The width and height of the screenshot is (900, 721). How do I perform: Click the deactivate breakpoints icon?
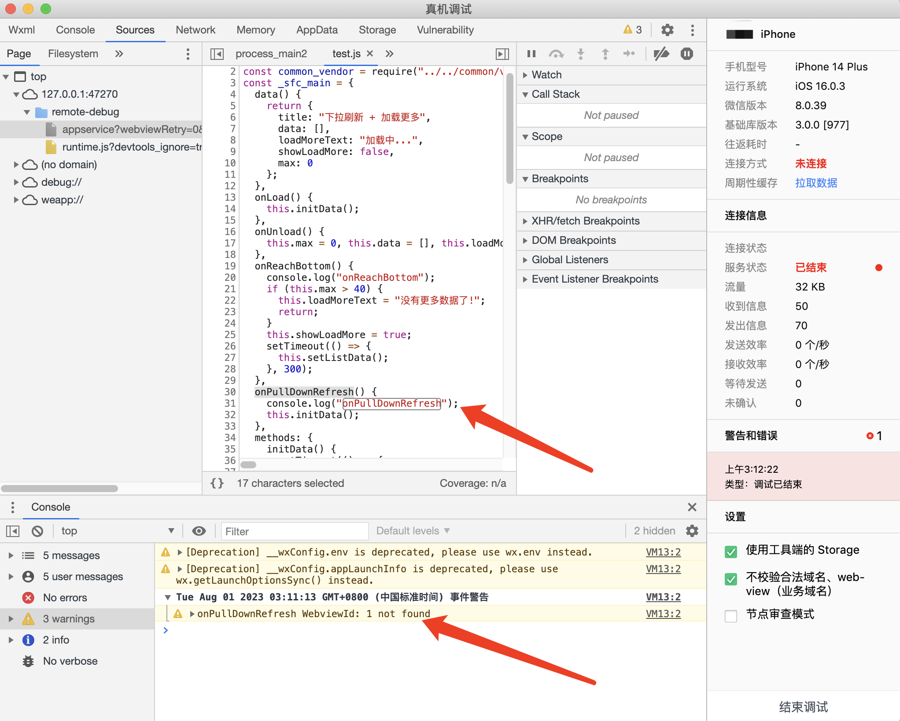(661, 54)
